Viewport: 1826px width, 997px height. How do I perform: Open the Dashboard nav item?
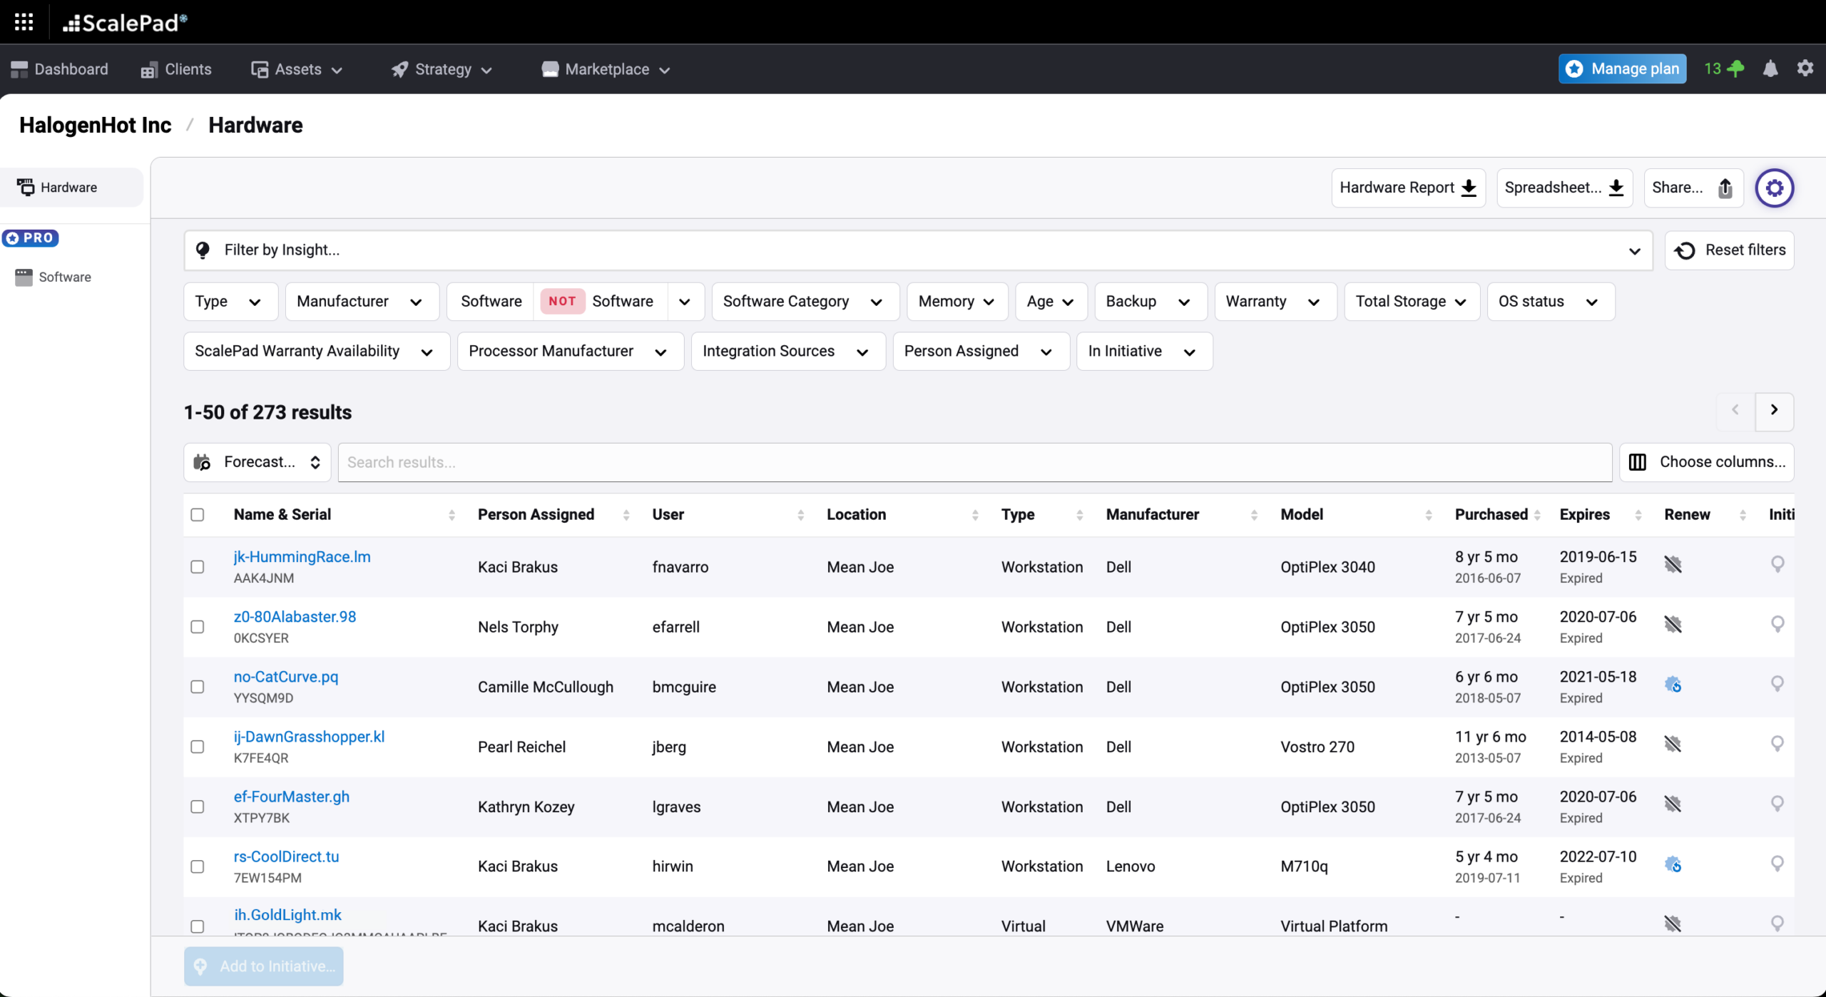(59, 69)
